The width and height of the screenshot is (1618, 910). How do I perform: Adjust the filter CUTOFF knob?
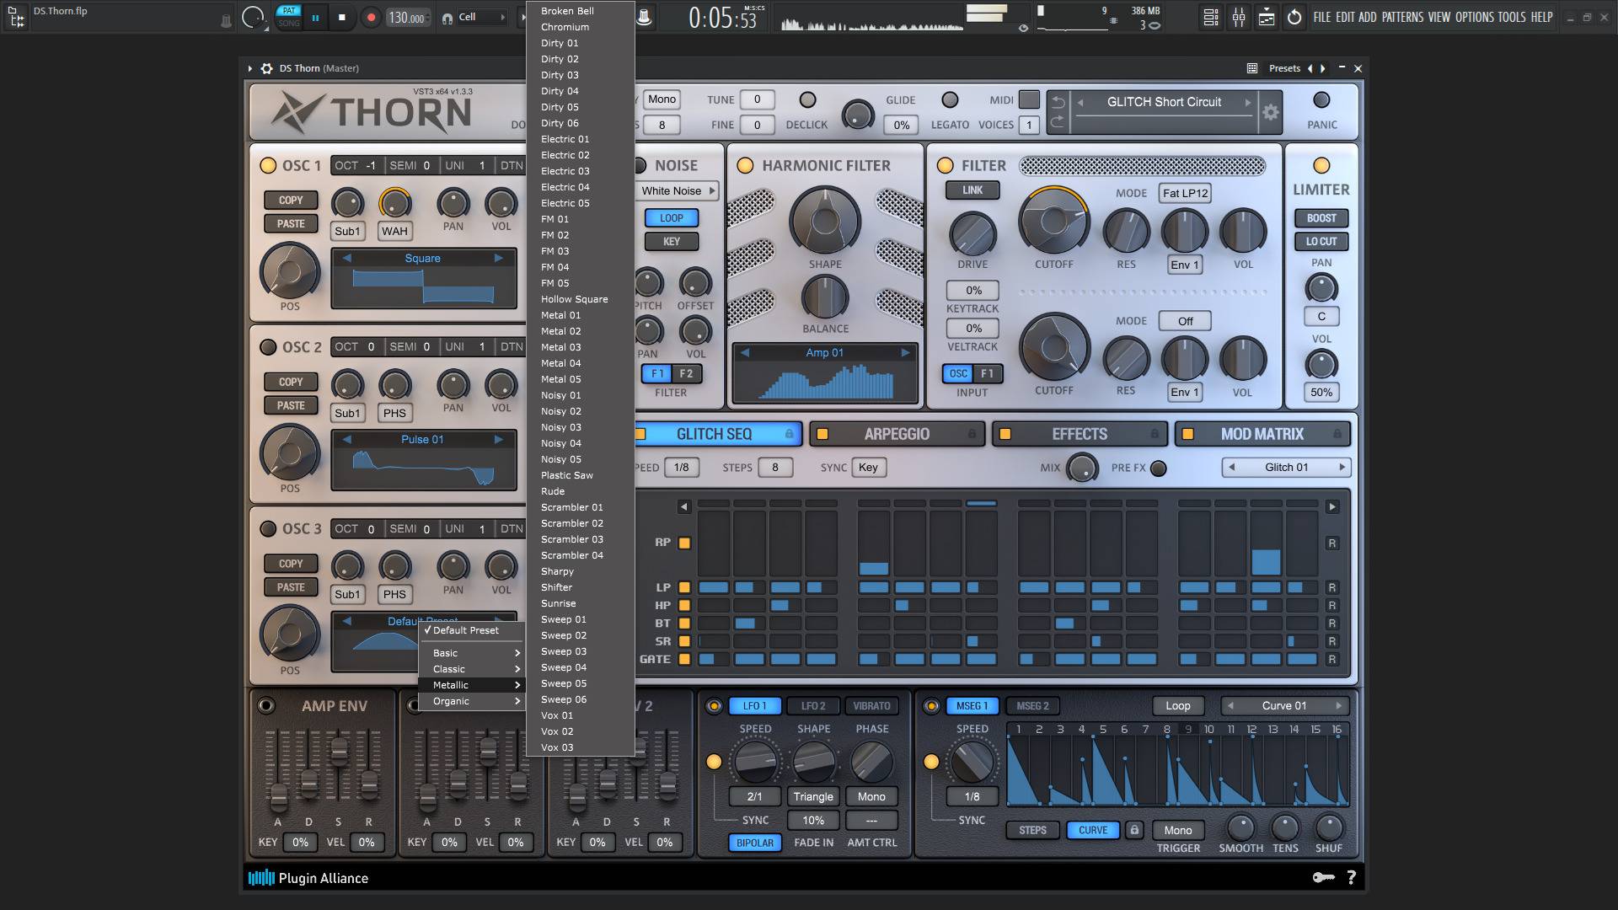tap(1053, 222)
